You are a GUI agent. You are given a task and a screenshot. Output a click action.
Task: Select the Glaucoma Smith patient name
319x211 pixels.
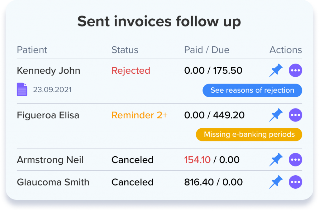pyautogui.click(x=53, y=182)
